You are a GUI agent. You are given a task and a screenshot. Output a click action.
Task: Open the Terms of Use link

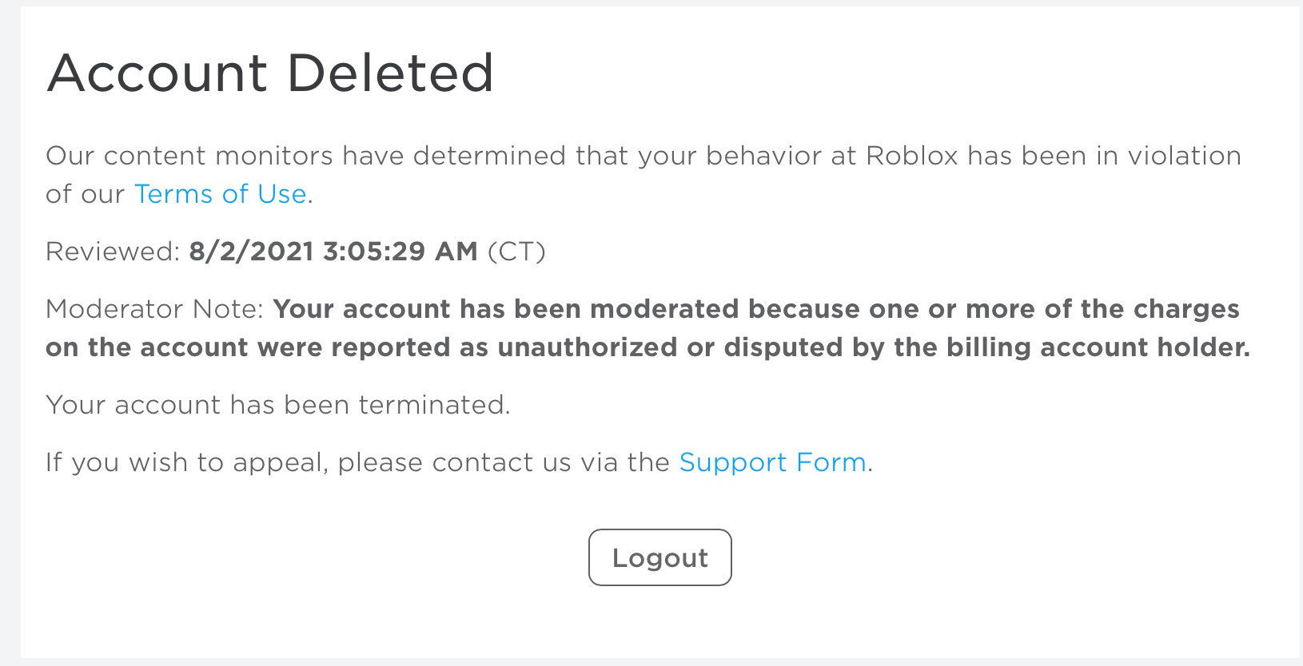tap(220, 194)
